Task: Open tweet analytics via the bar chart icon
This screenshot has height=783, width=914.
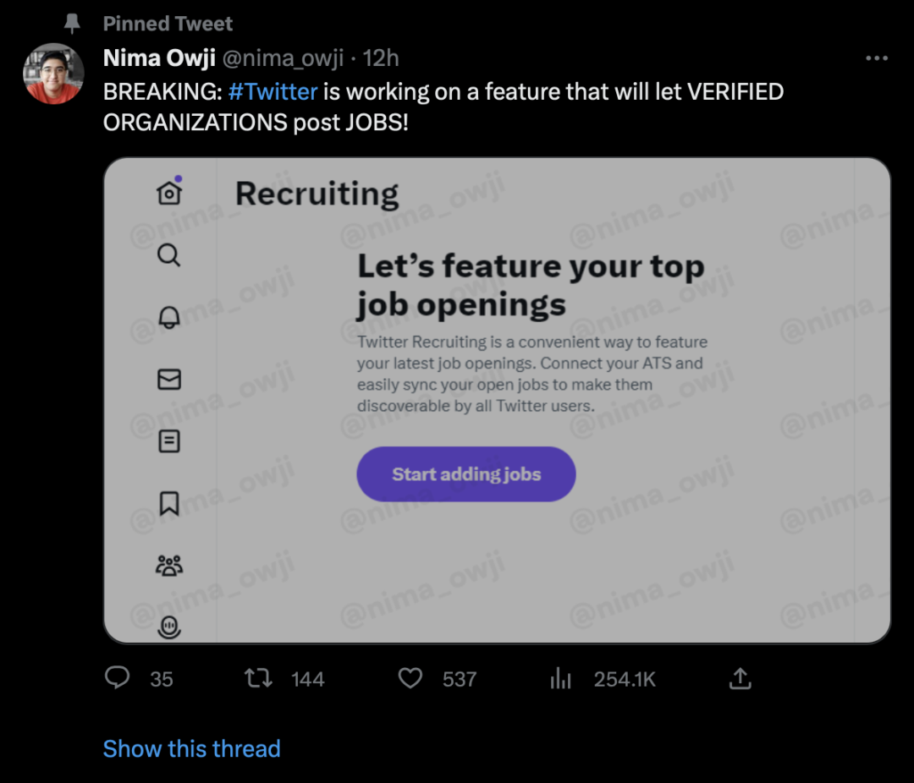Action: (x=560, y=678)
